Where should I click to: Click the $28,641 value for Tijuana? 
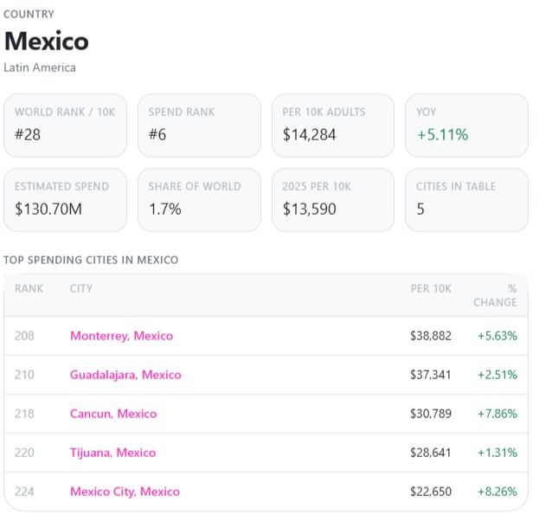[x=431, y=453]
